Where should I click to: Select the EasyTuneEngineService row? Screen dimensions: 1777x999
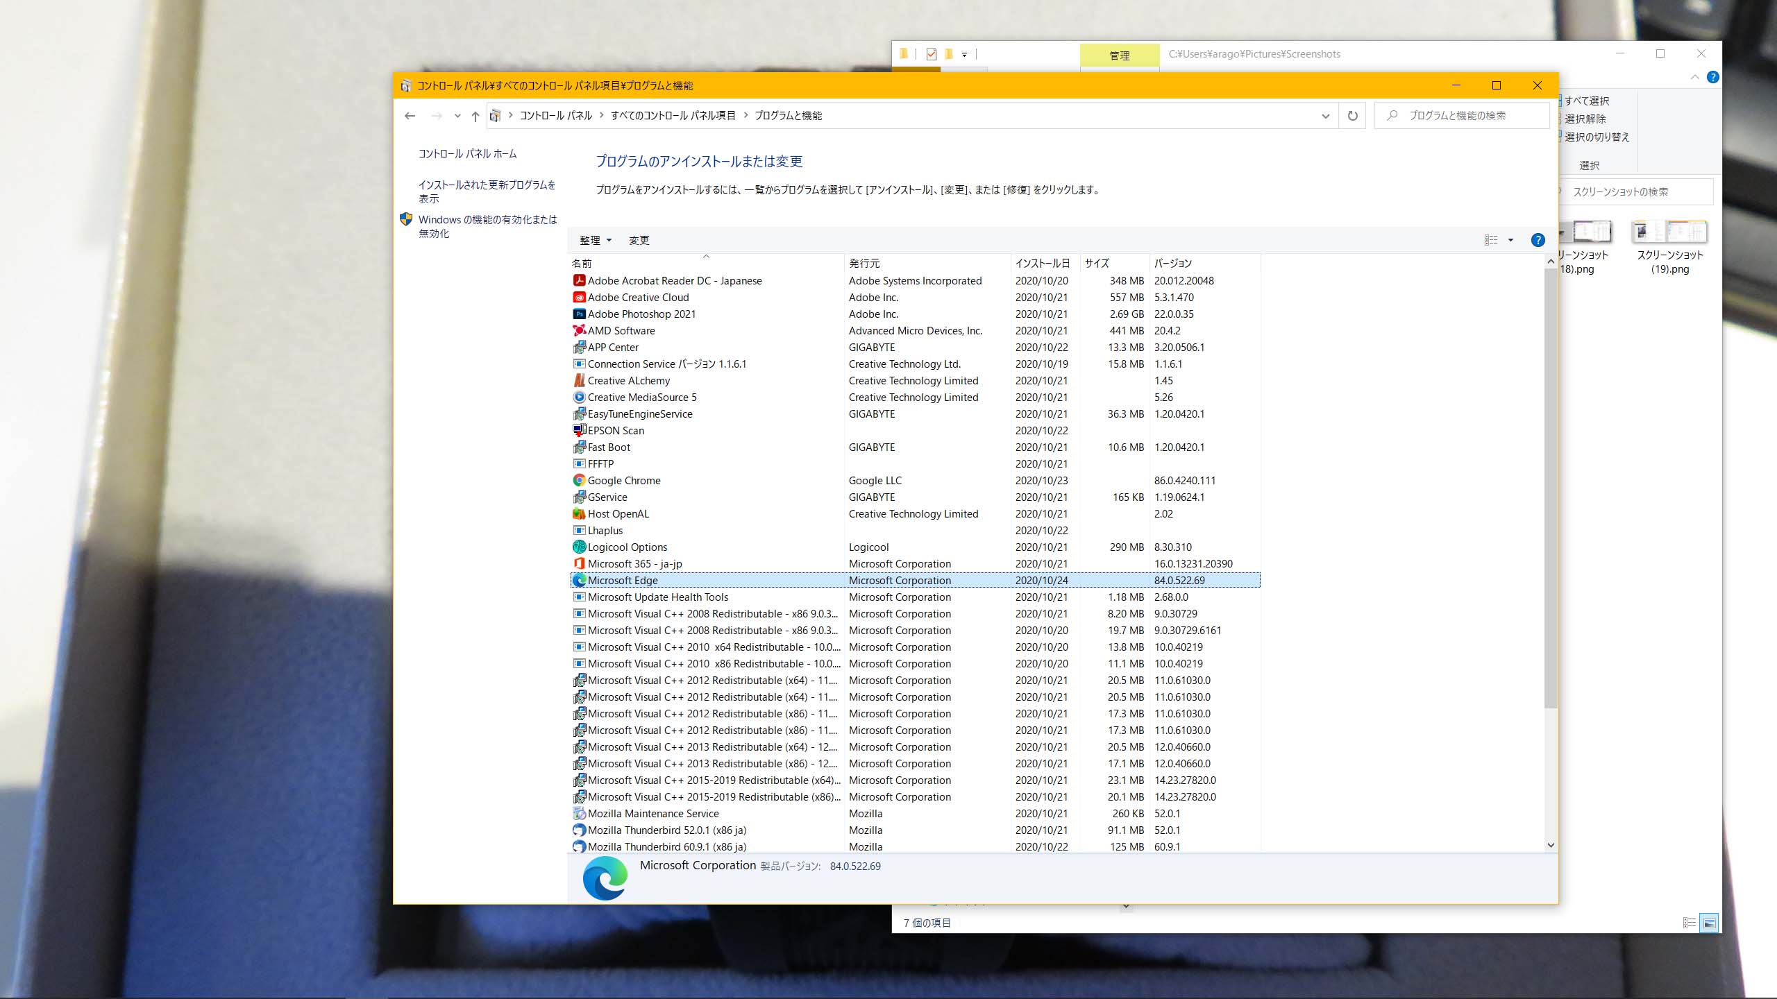[x=915, y=413]
